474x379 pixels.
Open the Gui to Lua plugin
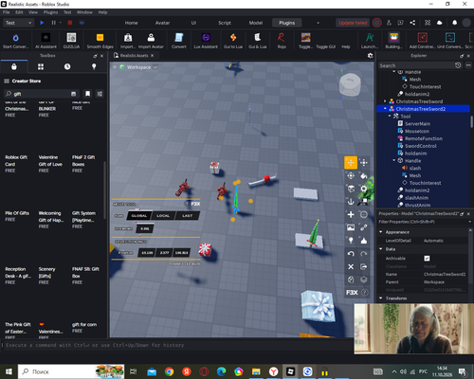coord(233,40)
